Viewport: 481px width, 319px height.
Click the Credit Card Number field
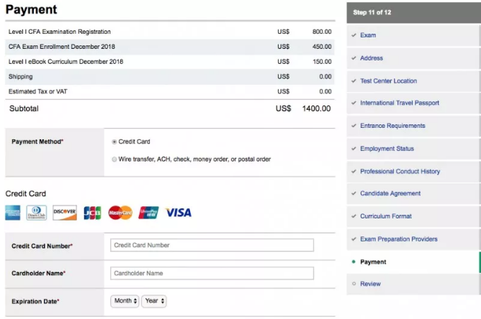212,245
